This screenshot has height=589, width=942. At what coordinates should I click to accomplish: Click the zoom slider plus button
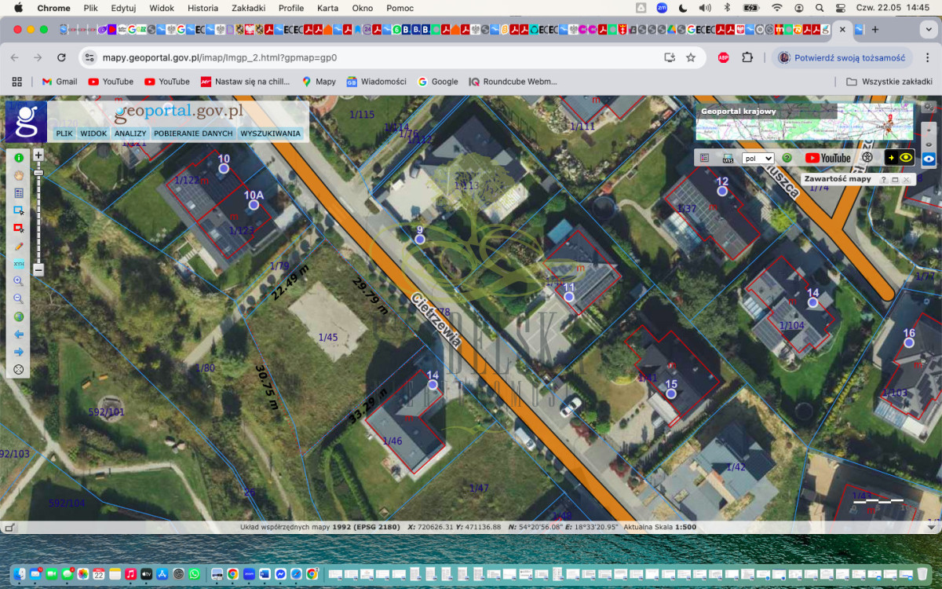pos(38,155)
